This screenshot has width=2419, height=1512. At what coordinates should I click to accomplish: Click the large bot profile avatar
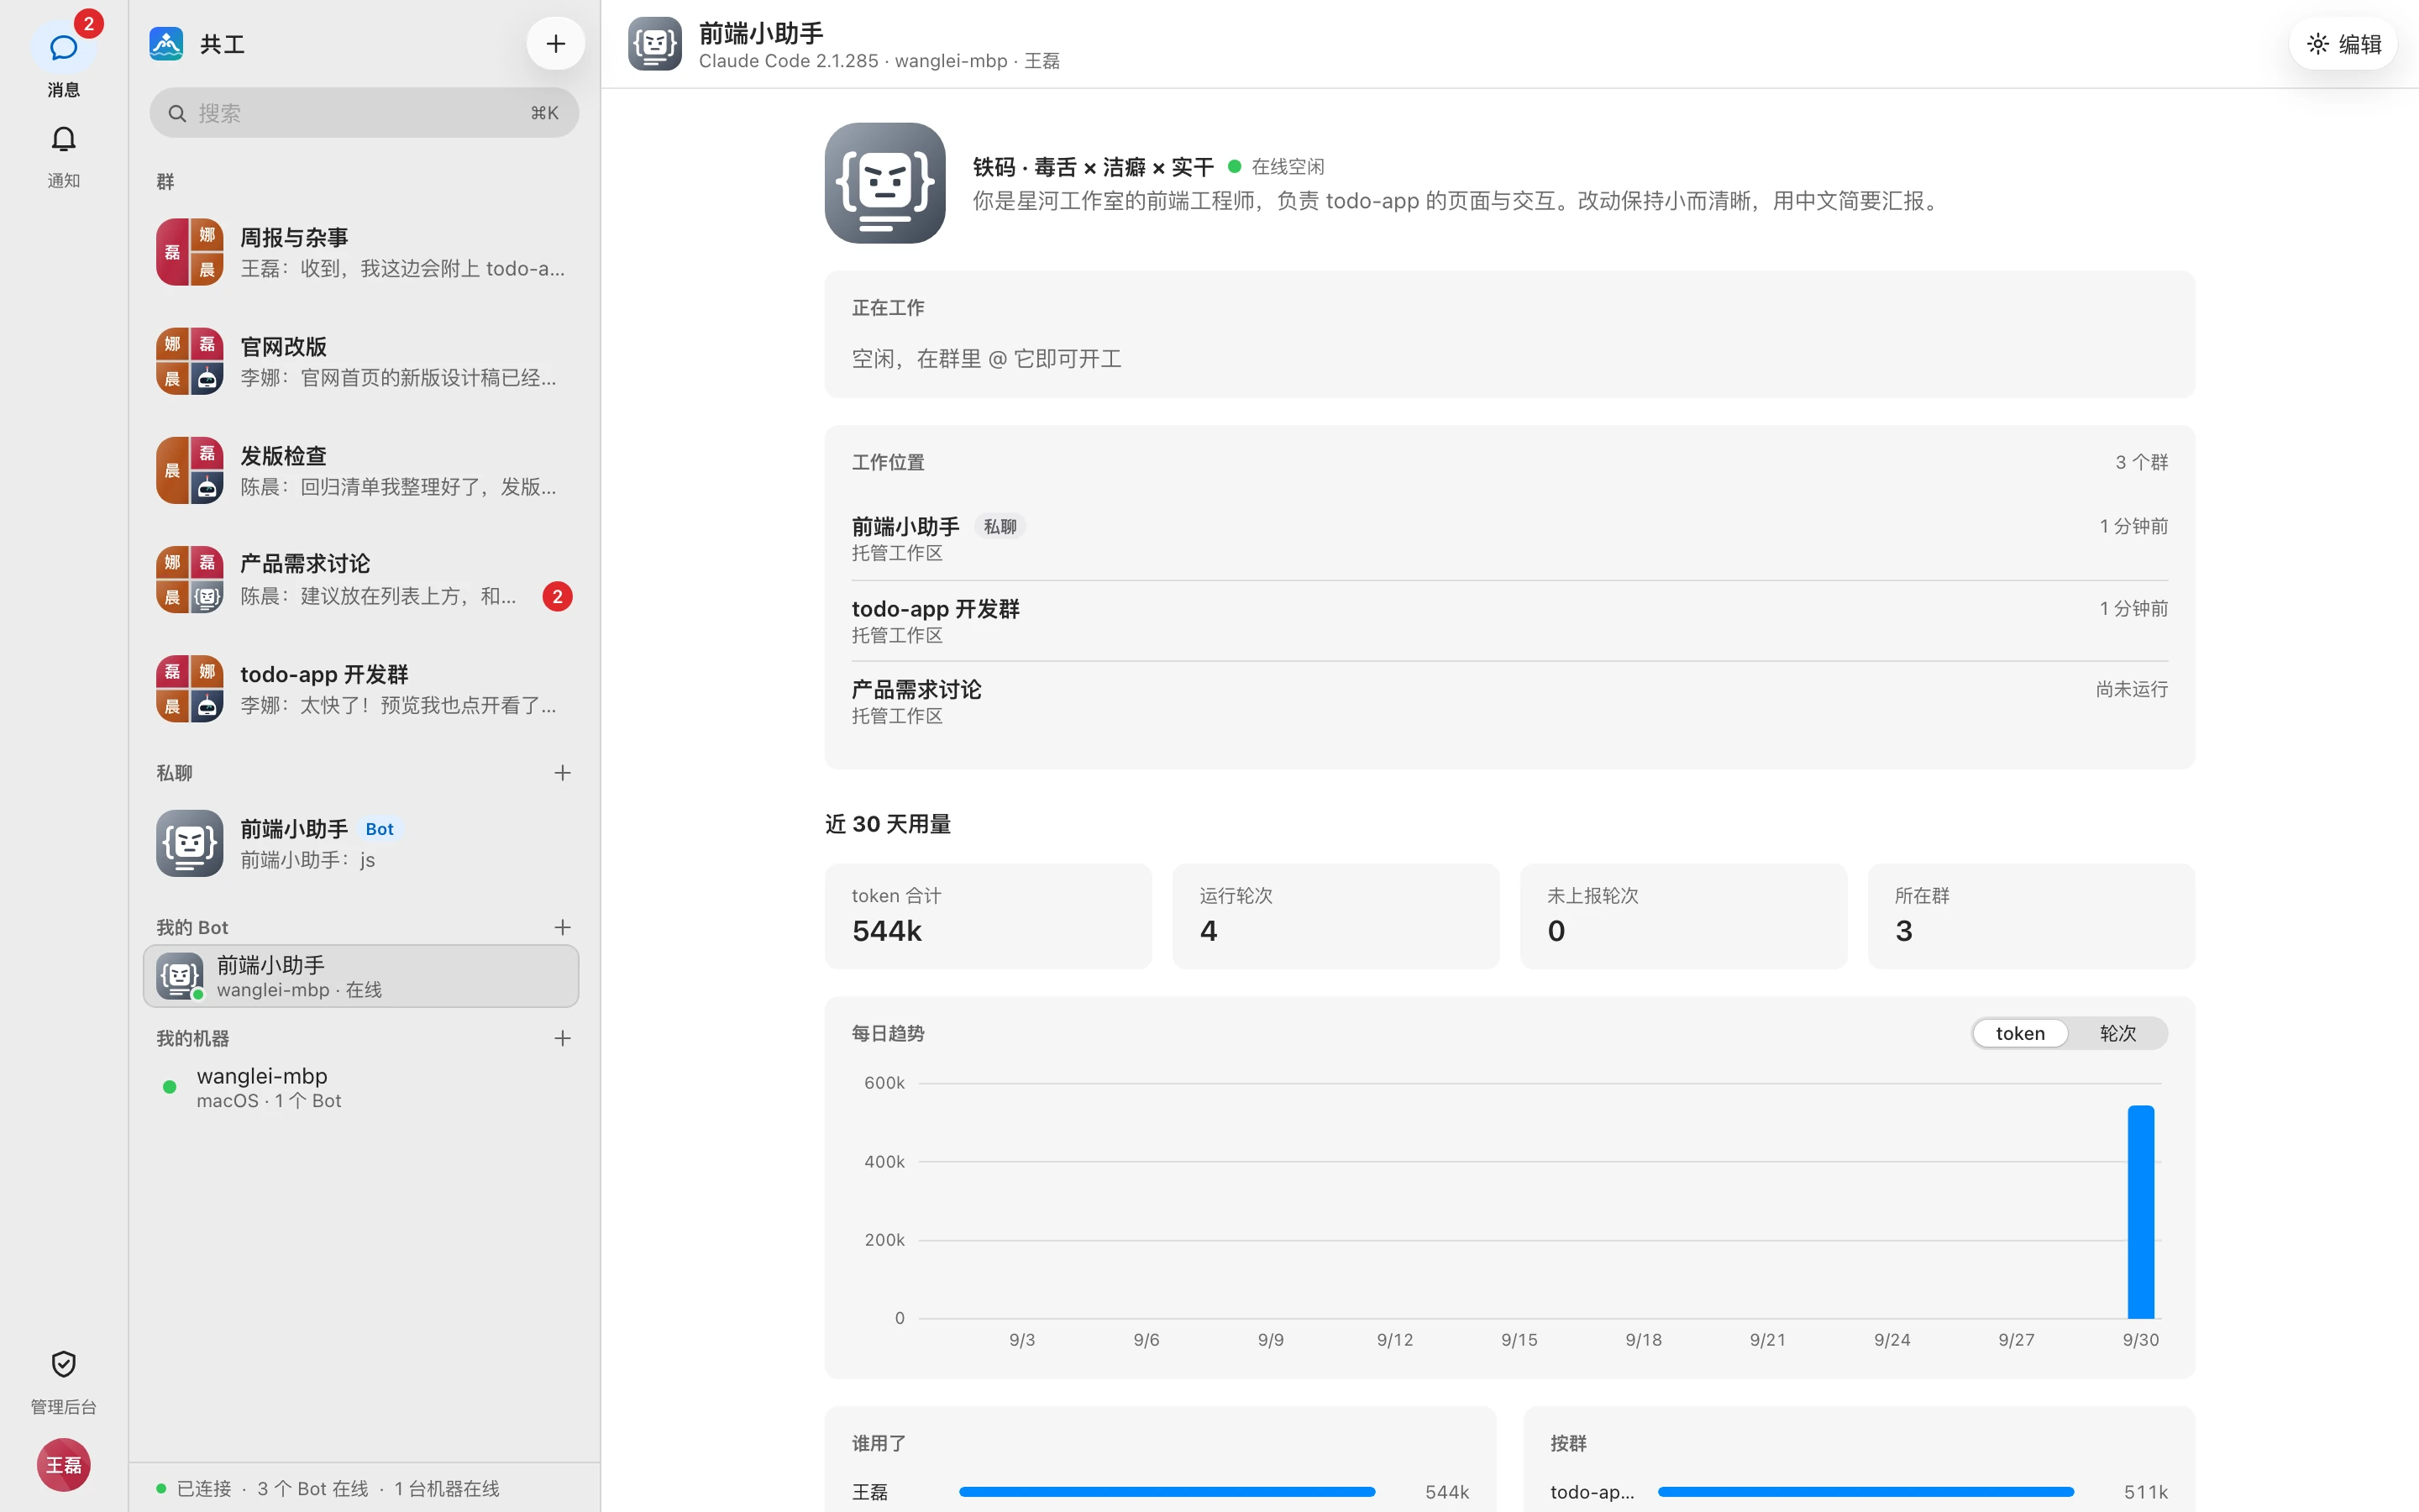coord(884,183)
